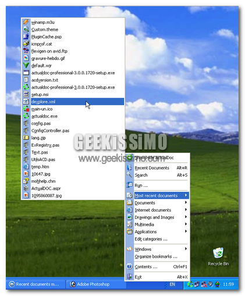
Task: Click the green default.wjr icon
Action: pyautogui.click(x=26, y=65)
